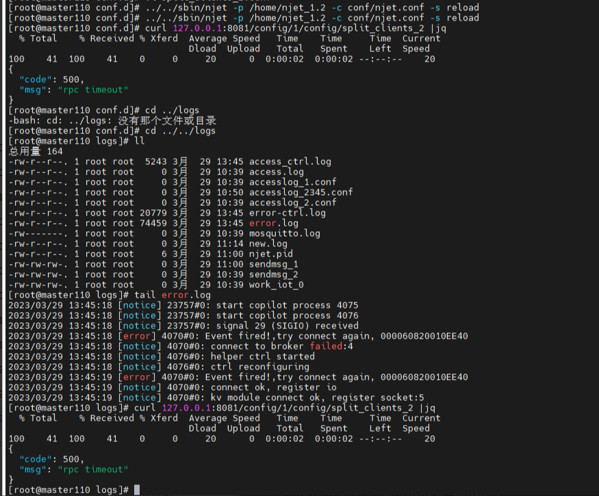Click the red error.log entry in the file listing
The image size is (599, 496).
click(x=273, y=223)
